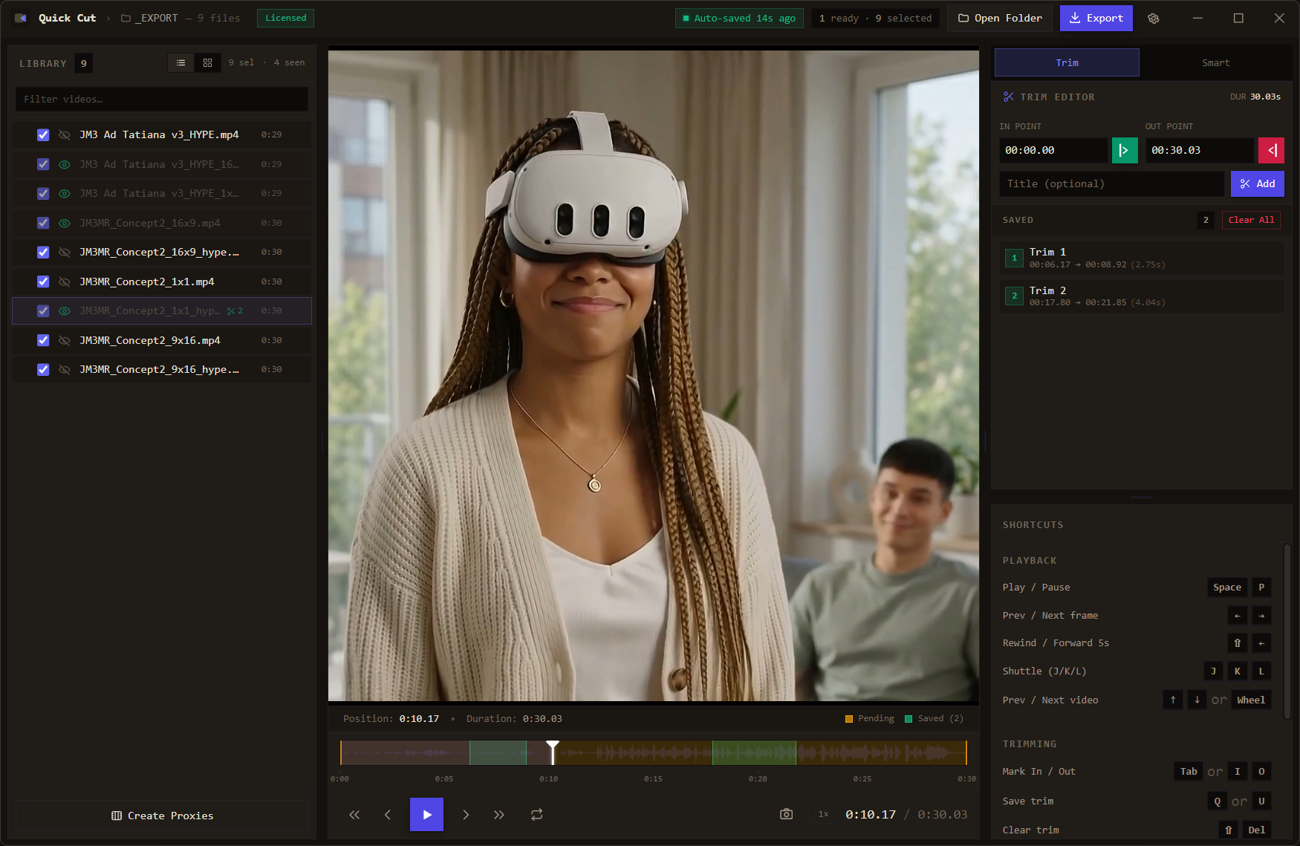Open the Trim tab
The image size is (1300, 846).
(x=1067, y=62)
